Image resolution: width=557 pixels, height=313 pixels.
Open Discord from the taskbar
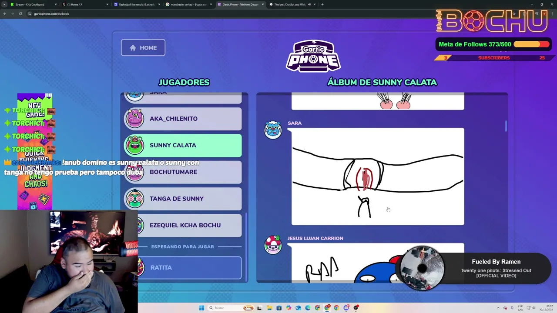pyautogui.click(x=346, y=308)
